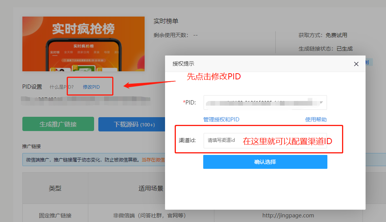Select the 固定推广链接 table row cell
The width and height of the screenshot is (386, 222).
click(55, 215)
